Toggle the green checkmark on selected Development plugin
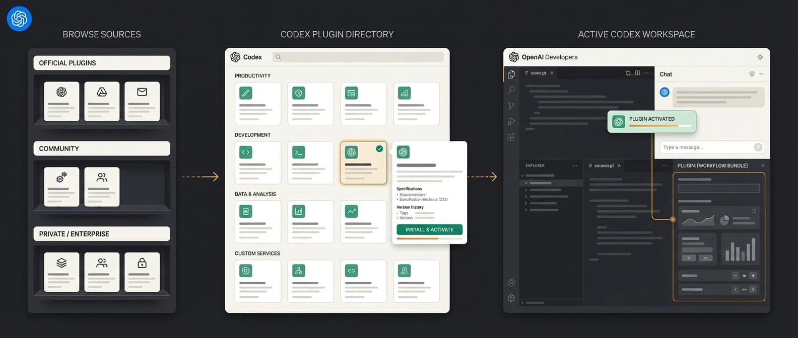The width and height of the screenshot is (798, 338). 379,149
